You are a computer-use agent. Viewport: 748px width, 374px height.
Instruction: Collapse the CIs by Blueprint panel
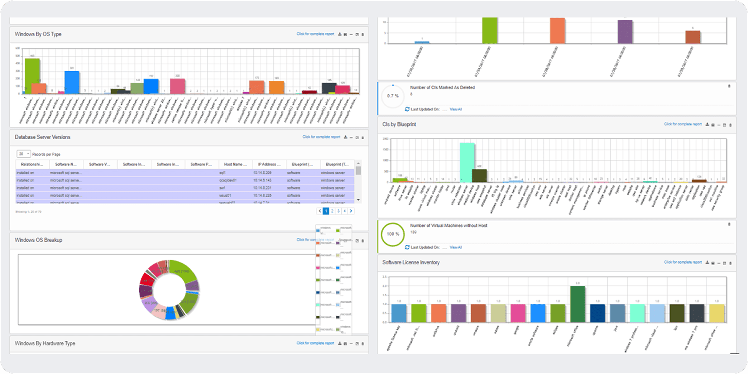tap(719, 125)
